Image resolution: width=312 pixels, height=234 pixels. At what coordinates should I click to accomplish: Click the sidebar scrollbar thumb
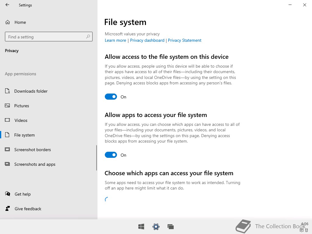point(97,158)
